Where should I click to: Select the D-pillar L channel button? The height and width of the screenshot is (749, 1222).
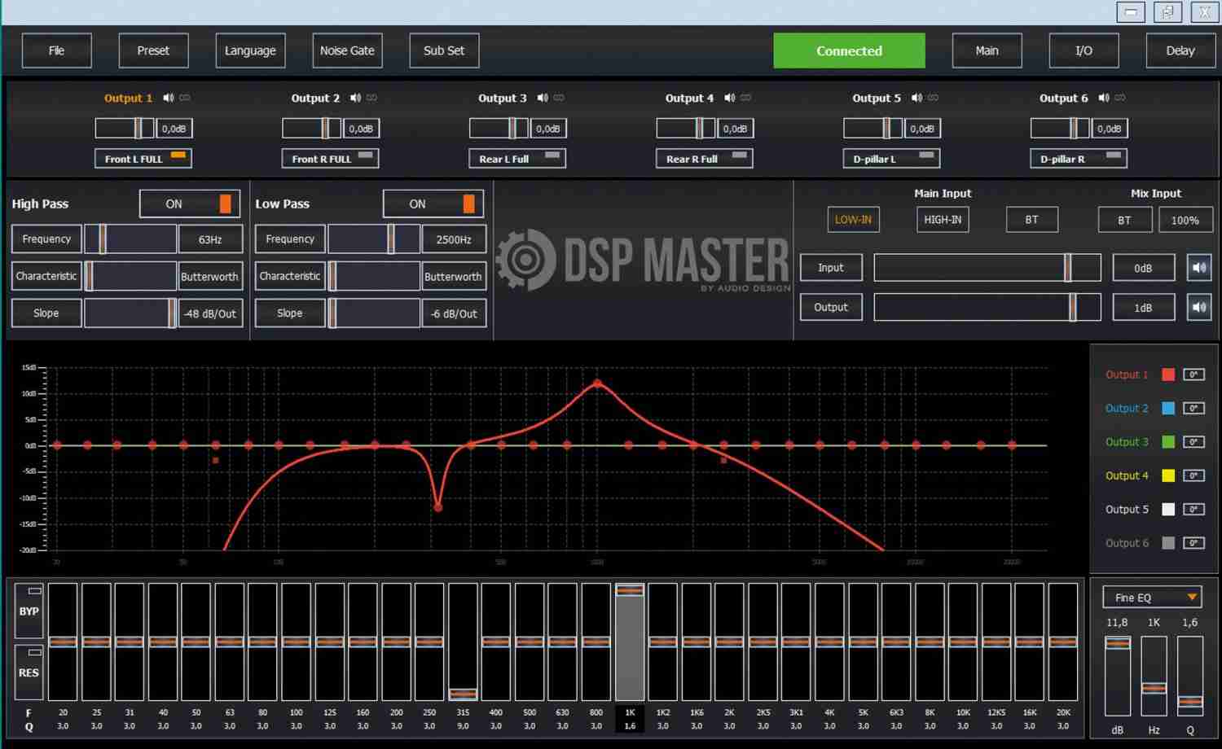point(891,159)
